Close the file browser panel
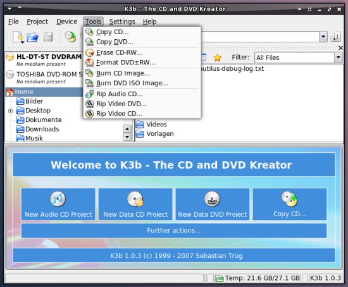 coord(340,47)
